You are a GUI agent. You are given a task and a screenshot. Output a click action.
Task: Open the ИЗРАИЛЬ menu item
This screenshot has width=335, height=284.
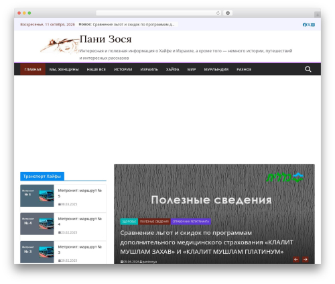(149, 69)
